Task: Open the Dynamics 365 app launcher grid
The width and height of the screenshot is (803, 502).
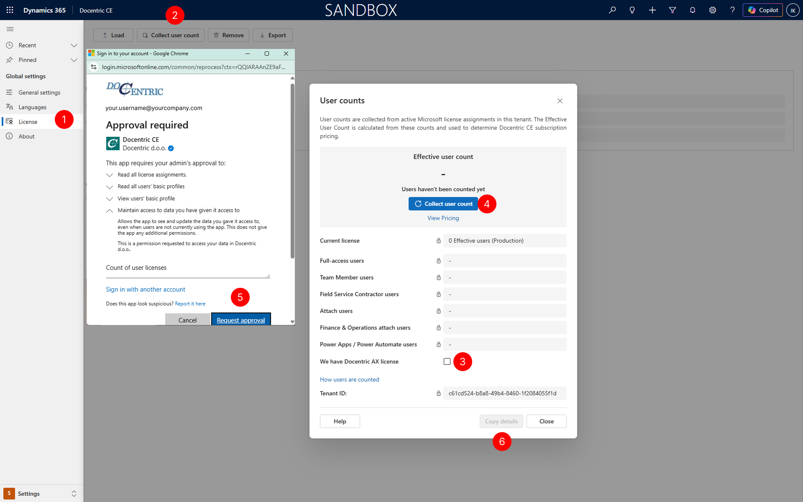Action: [x=10, y=10]
